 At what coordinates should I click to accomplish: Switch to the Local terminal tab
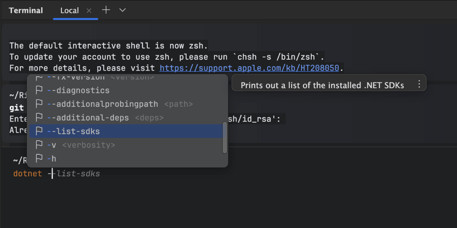69,11
